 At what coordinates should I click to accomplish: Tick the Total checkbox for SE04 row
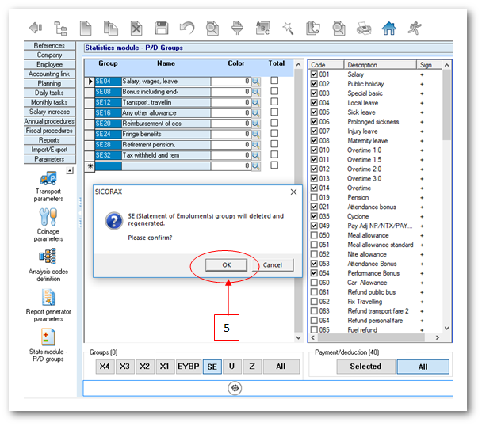274,81
